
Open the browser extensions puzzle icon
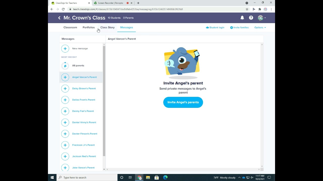260,9
